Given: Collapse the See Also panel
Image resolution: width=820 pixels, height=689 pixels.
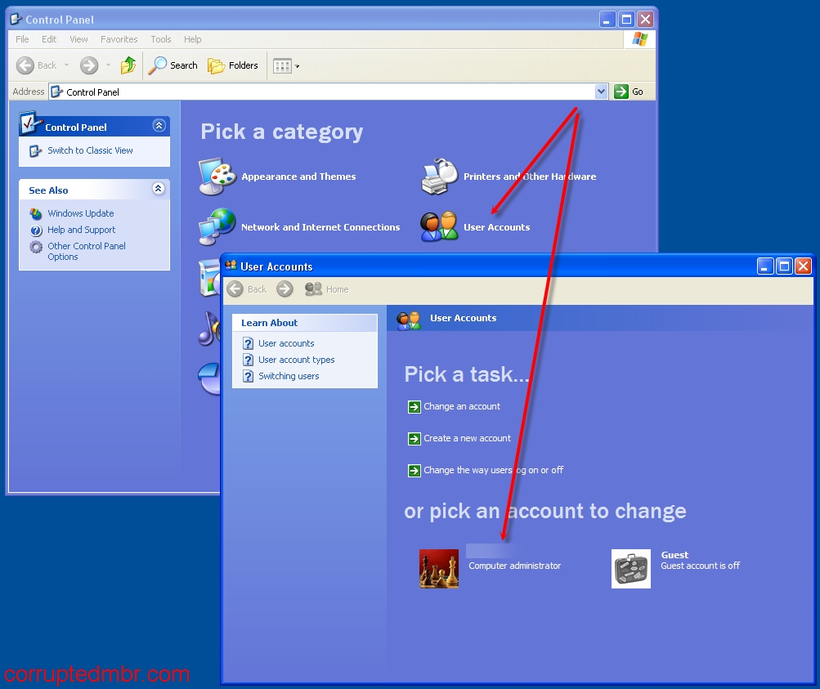Looking at the screenshot, I should pyautogui.click(x=159, y=189).
